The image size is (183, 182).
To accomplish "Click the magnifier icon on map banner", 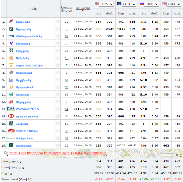I will (6, 153).
